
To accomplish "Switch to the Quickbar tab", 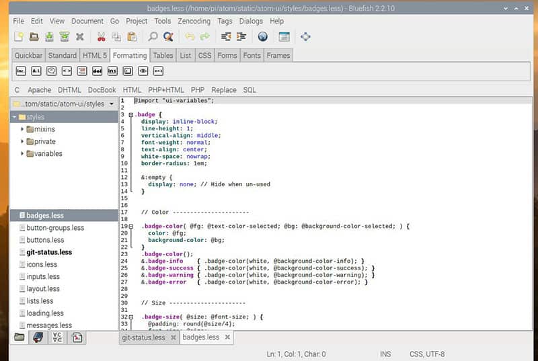I will tap(28, 55).
